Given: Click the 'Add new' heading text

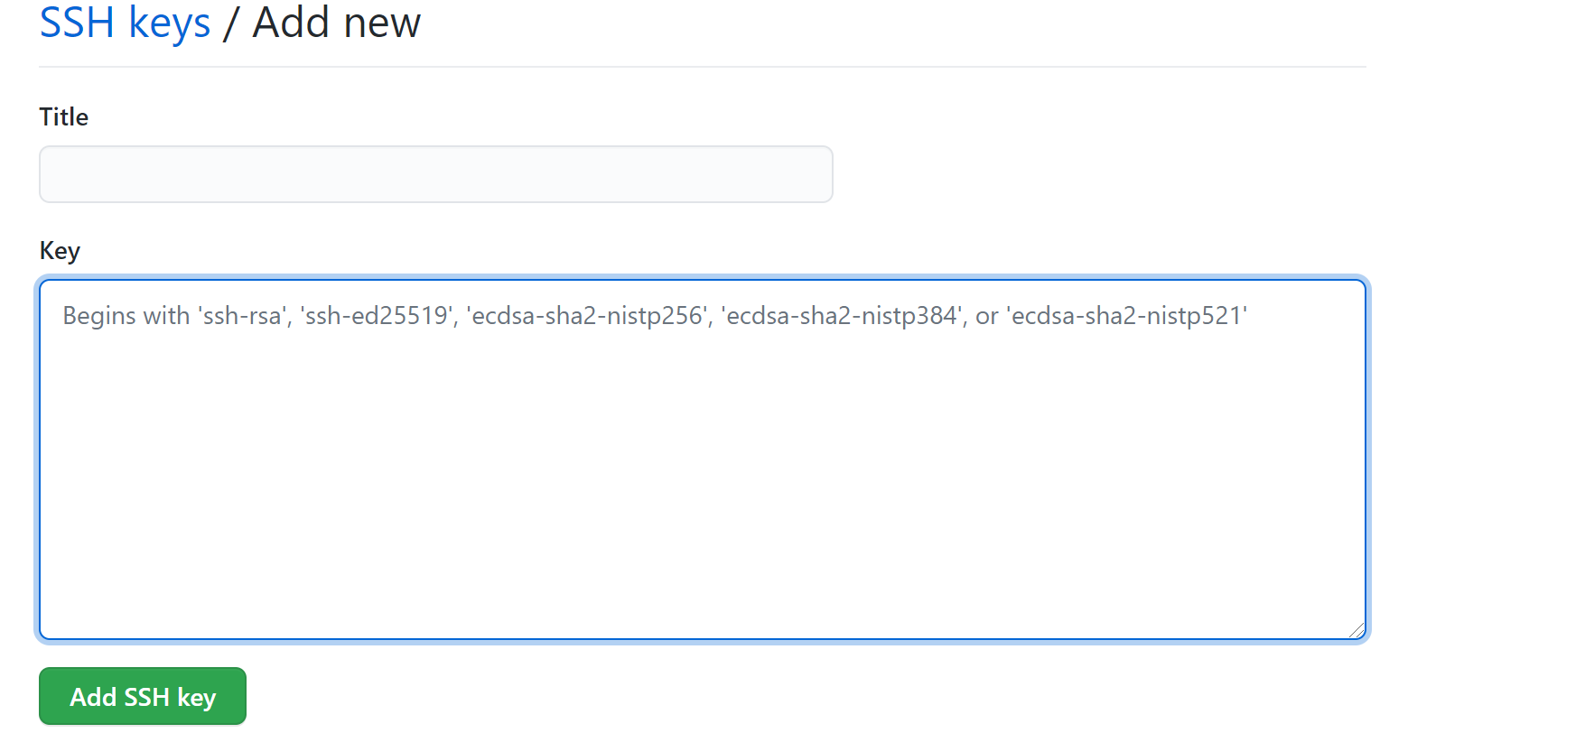Looking at the screenshot, I should pos(336,23).
